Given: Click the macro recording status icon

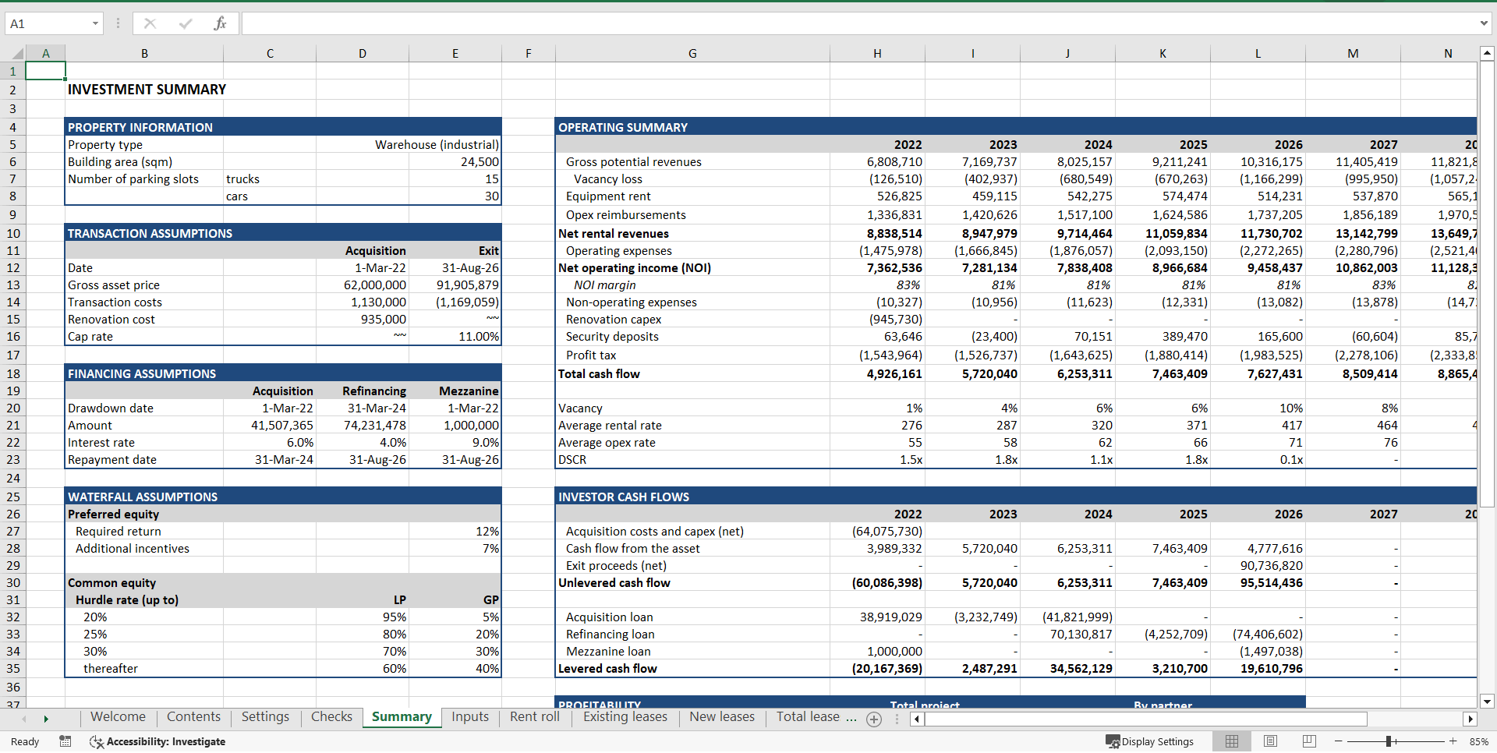Looking at the screenshot, I should [65, 741].
